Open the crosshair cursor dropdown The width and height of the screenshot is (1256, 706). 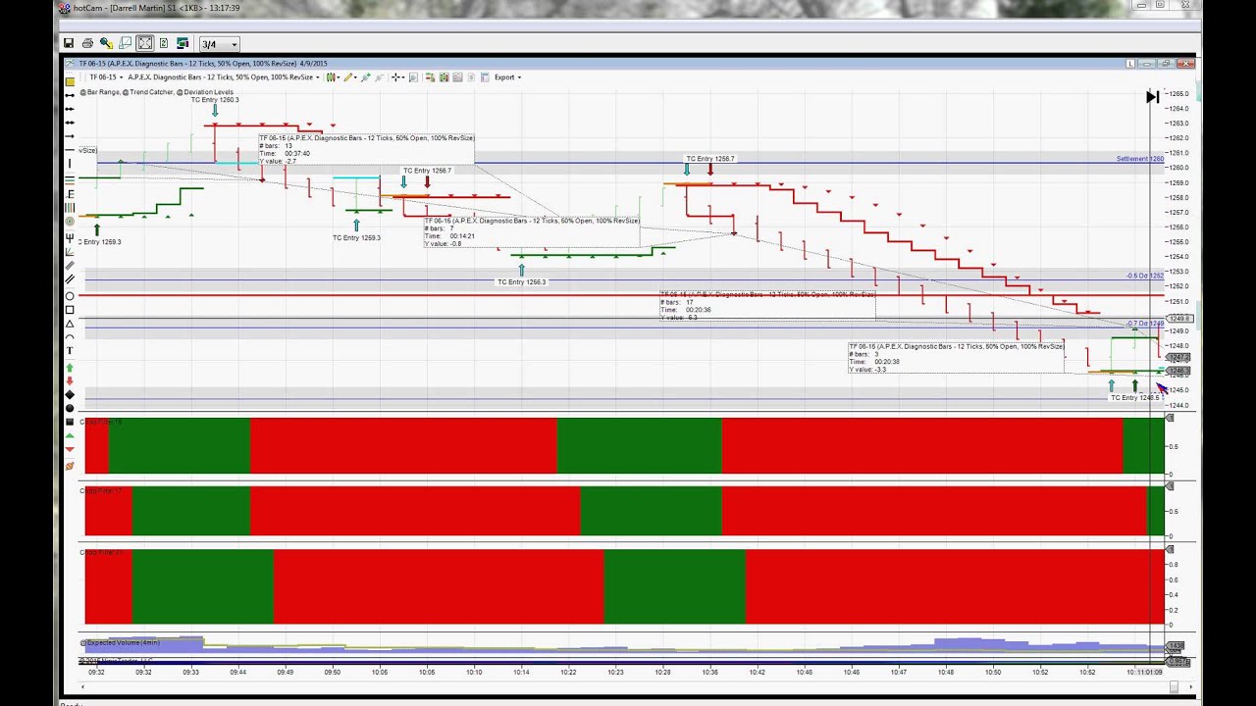click(397, 76)
